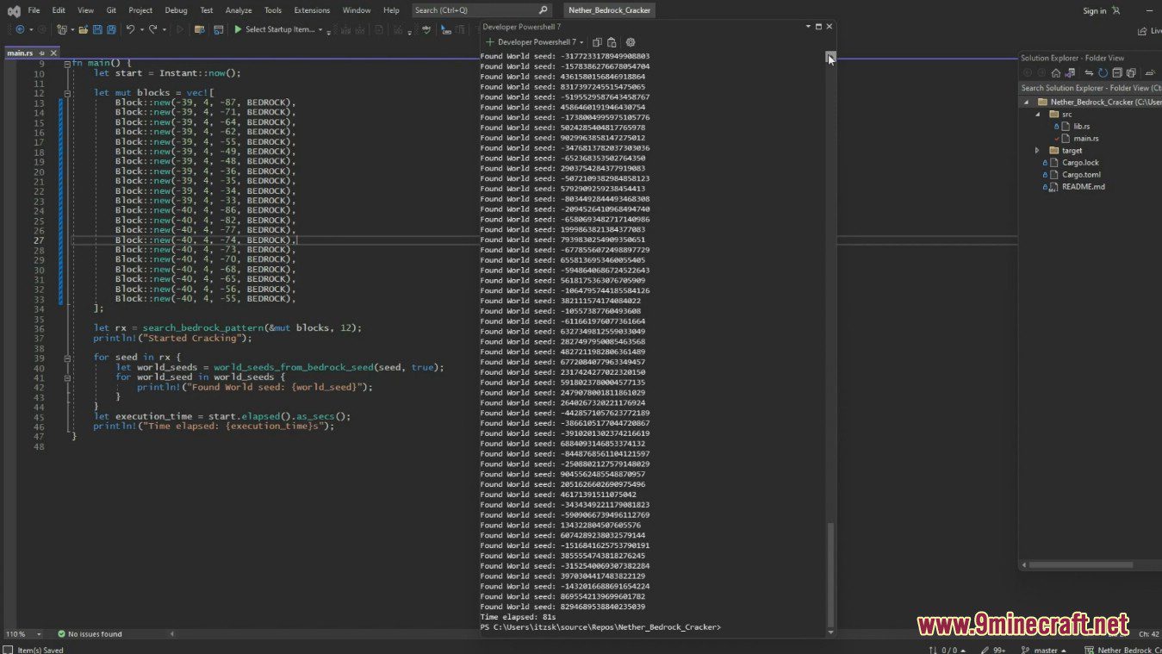Collapse the src folder node

pyautogui.click(x=1037, y=114)
